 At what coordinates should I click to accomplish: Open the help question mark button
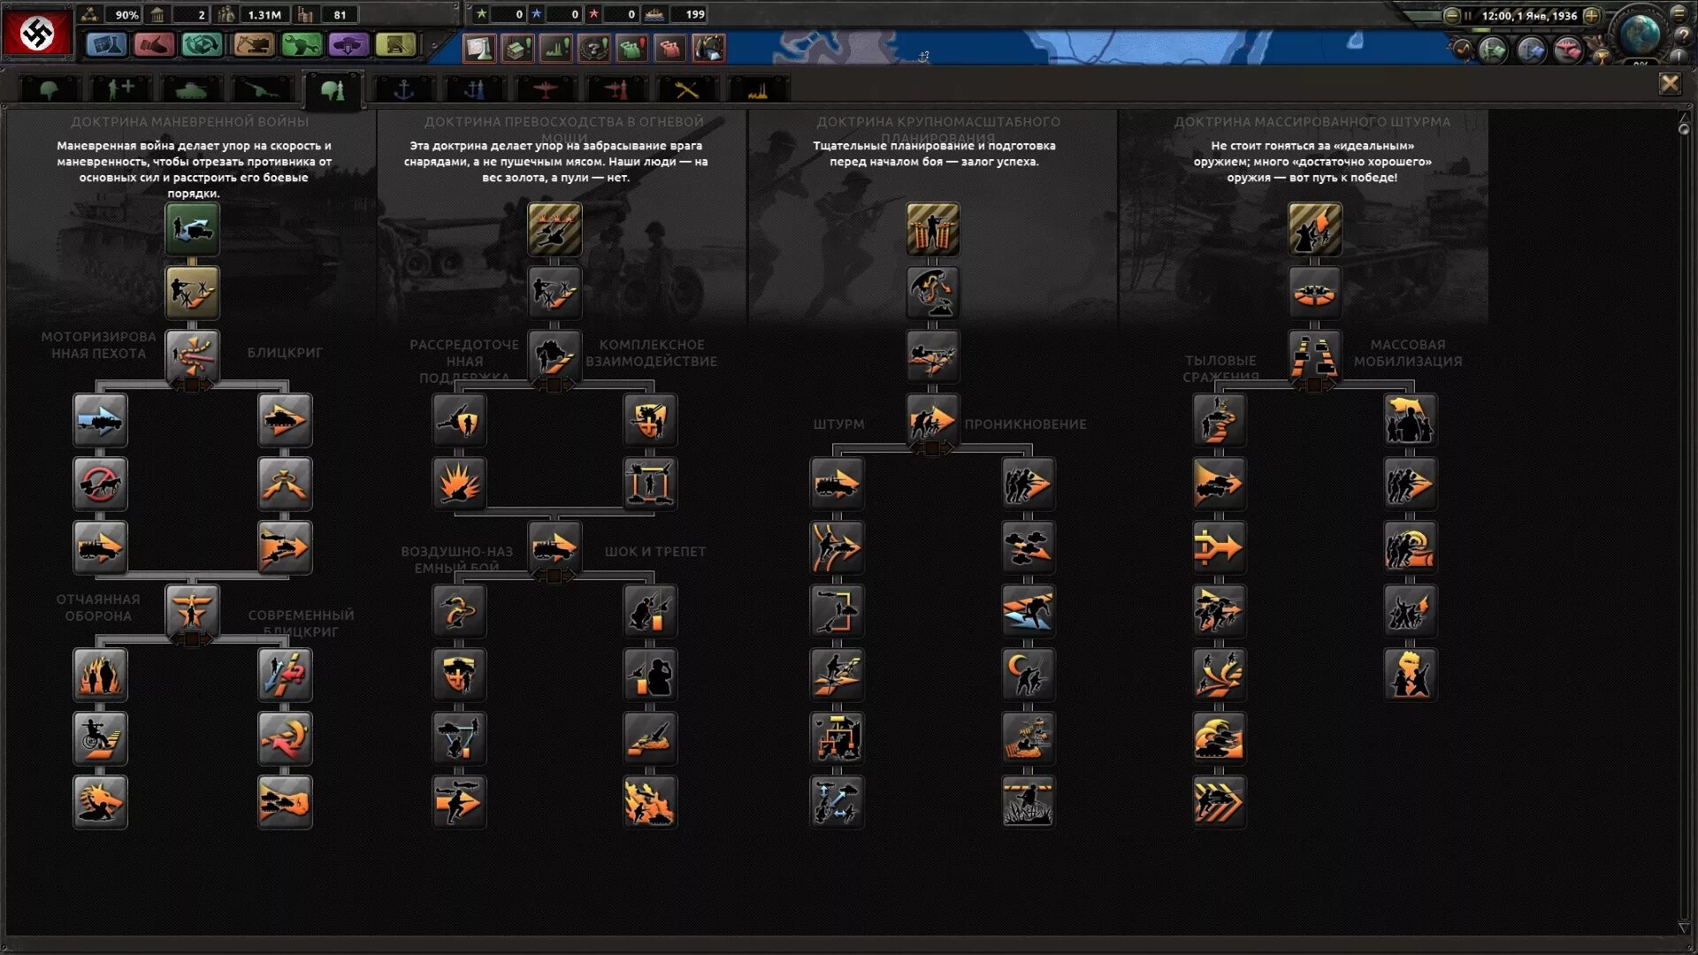pos(1683,36)
